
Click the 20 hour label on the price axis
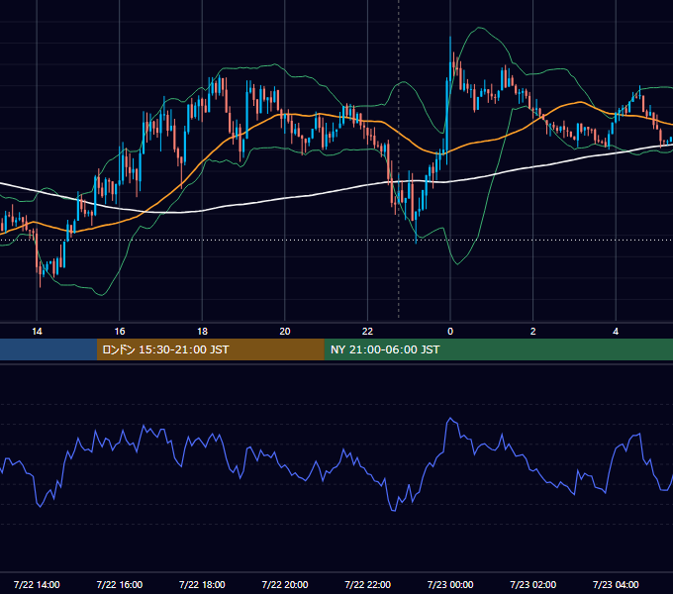285,332
